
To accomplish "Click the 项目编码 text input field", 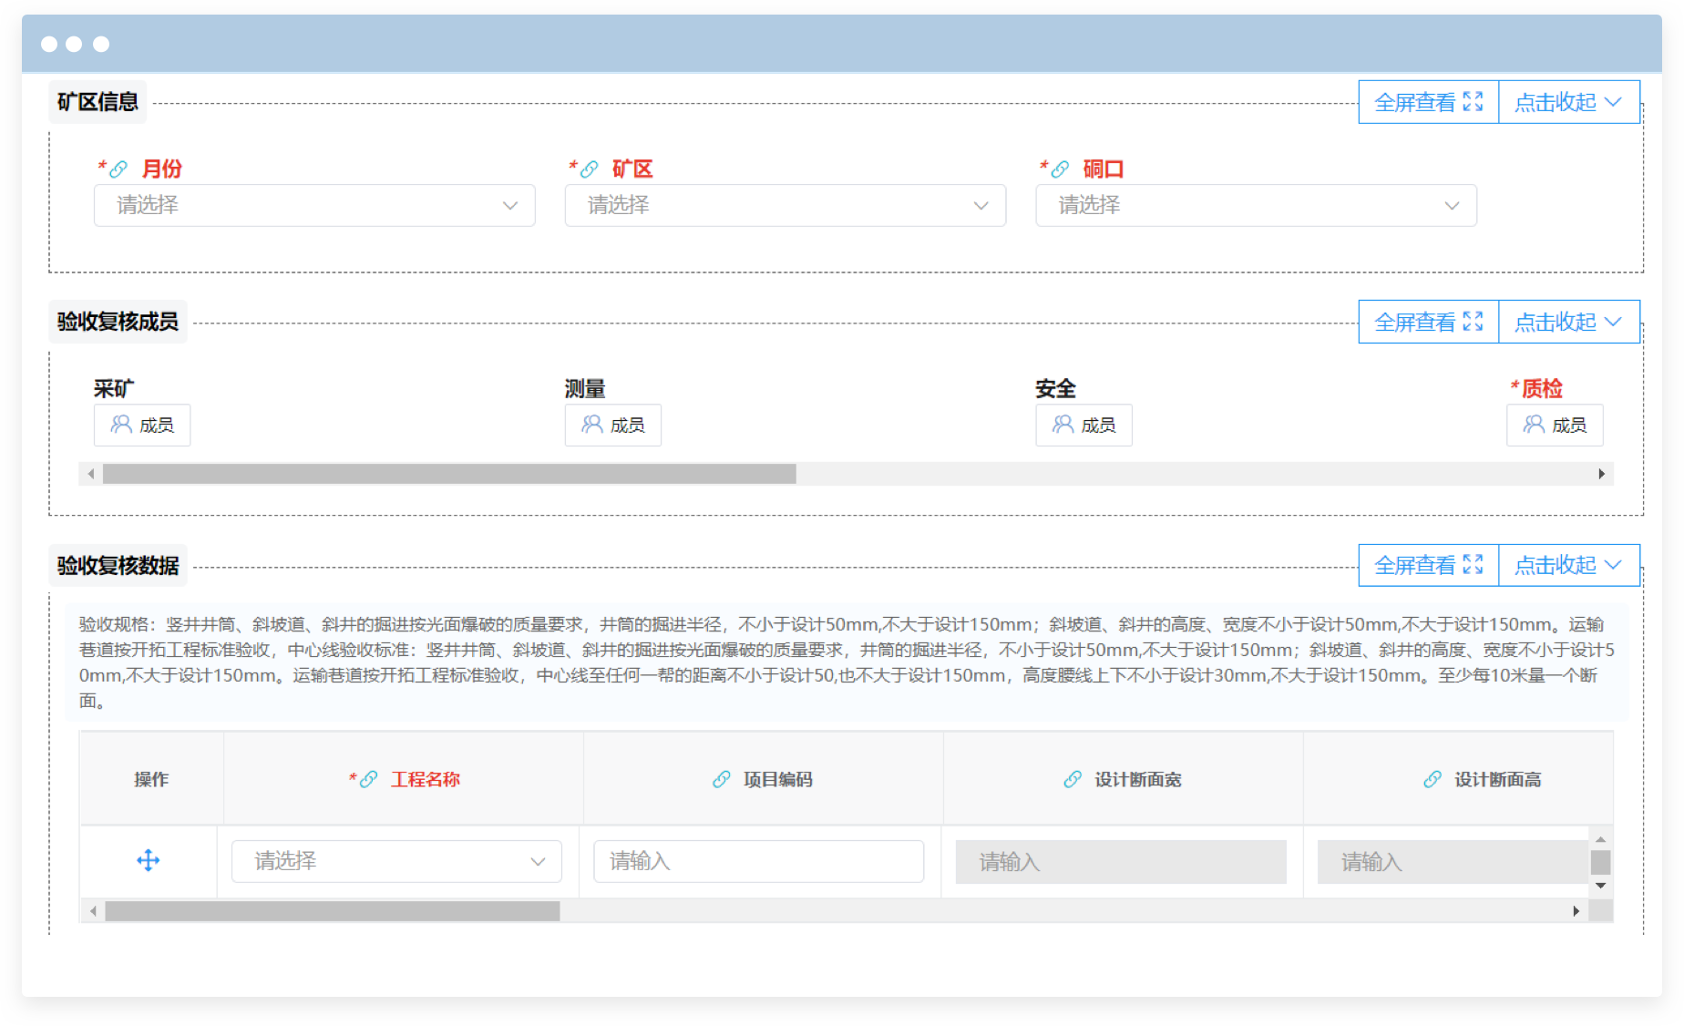I will click(x=758, y=862).
